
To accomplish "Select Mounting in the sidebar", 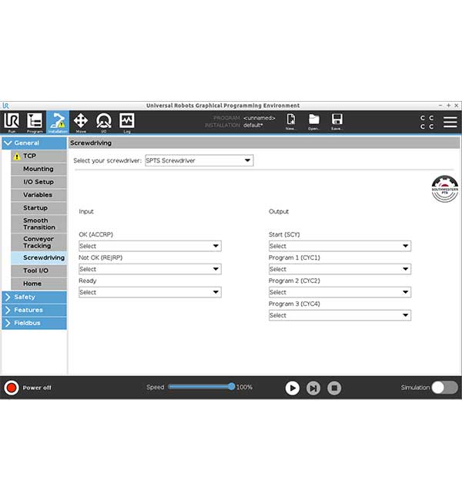I will [x=38, y=169].
